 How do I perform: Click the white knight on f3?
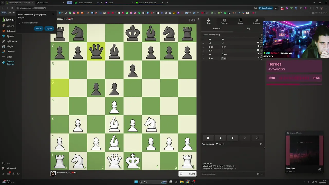(151, 124)
